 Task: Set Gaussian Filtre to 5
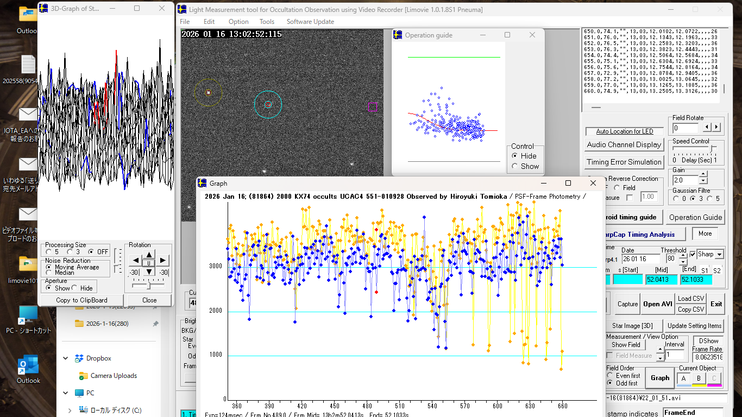710,199
